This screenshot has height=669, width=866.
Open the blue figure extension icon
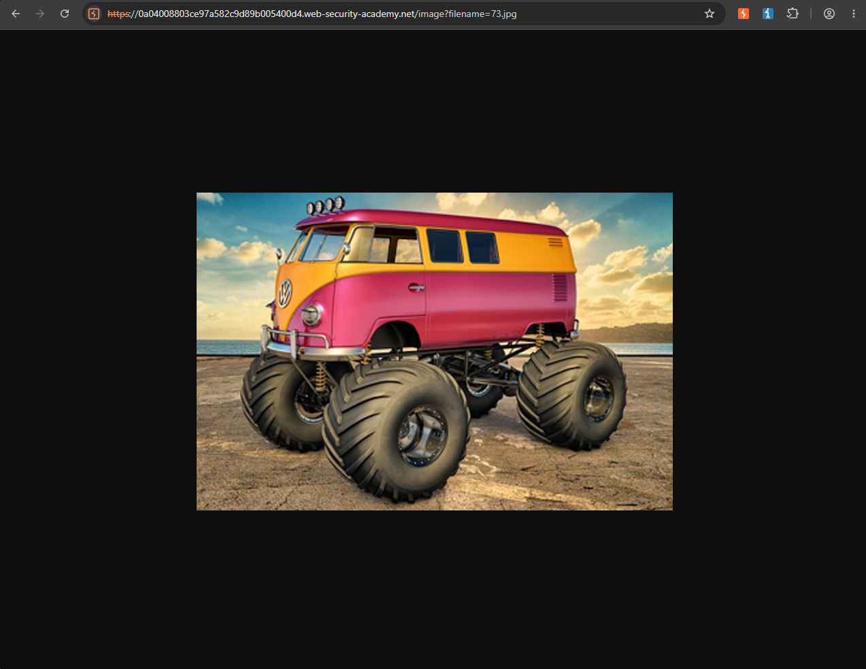pos(768,14)
